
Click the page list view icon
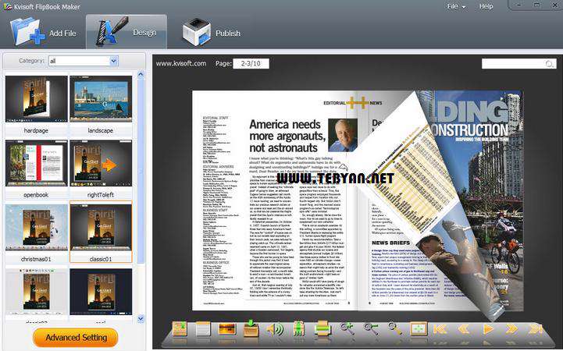coord(203,329)
